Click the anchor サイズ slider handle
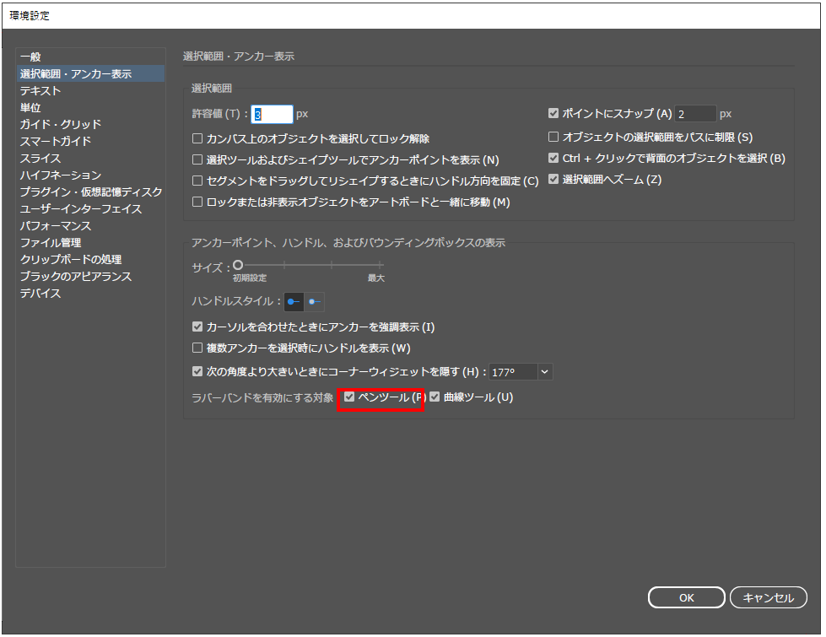The height and width of the screenshot is (637, 826). pyautogui.click(x=238, y=265)
